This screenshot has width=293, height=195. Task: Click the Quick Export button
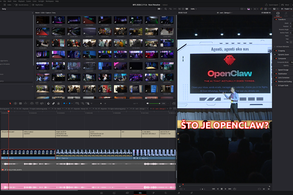tap(272, 5)
